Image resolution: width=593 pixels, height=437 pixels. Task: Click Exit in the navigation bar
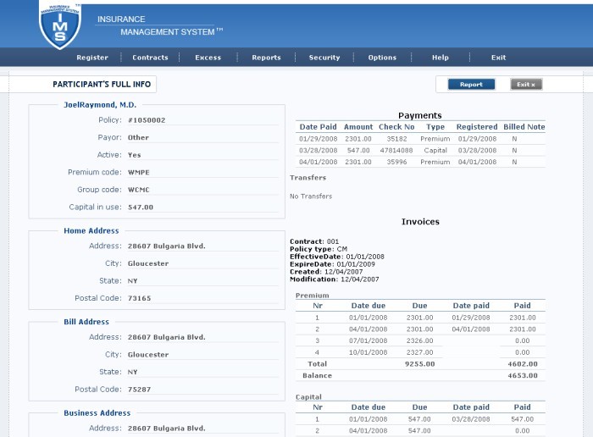point(498,58)
